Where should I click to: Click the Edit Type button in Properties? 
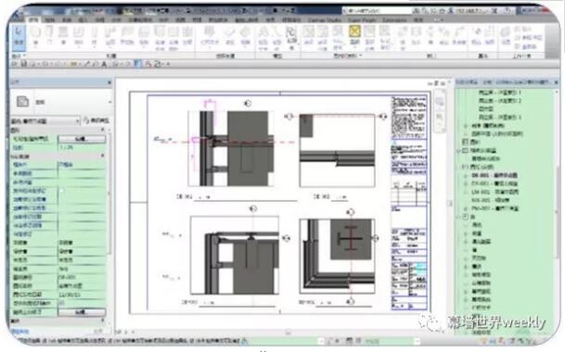96,121
